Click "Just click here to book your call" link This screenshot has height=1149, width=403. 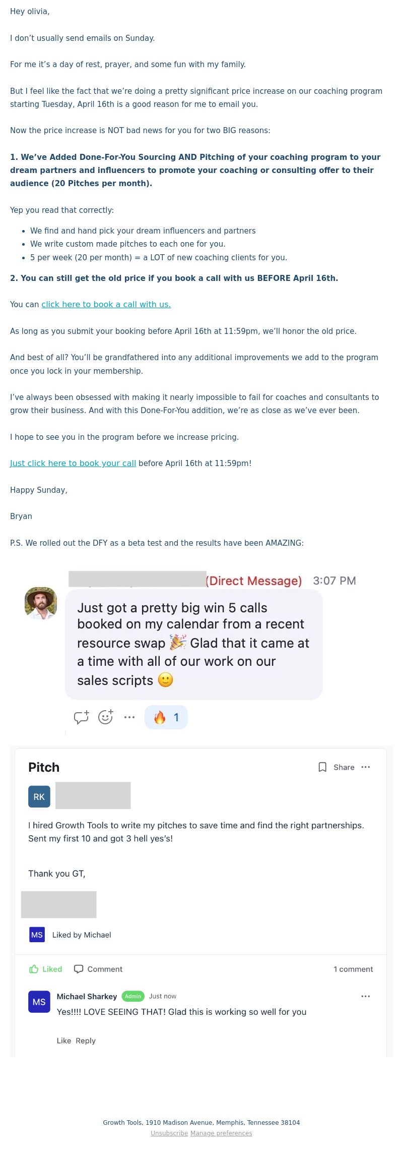73,463
